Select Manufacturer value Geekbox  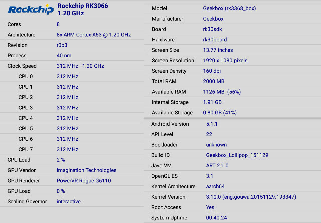tap(213, 19)
